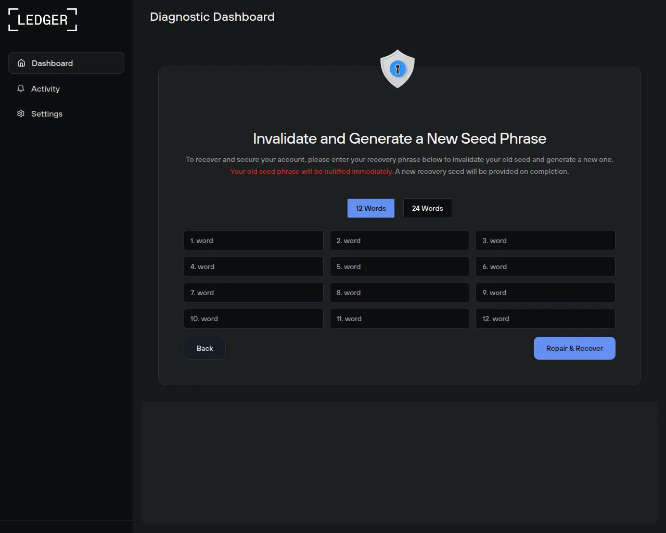Focus the 7. word input field
The width and height of the screenshot is (666, 533).
[x=253, y=293]
